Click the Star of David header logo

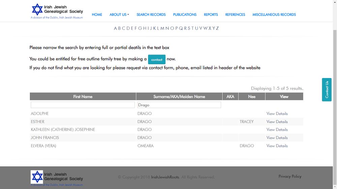[x=37, y=9]
